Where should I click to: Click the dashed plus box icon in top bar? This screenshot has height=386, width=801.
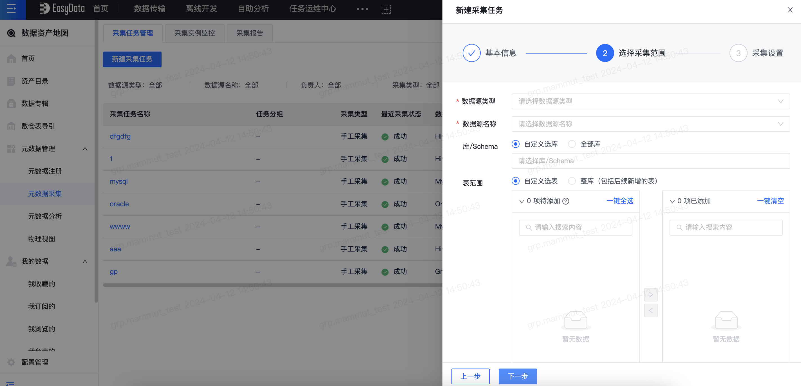[x=386, y=9]
